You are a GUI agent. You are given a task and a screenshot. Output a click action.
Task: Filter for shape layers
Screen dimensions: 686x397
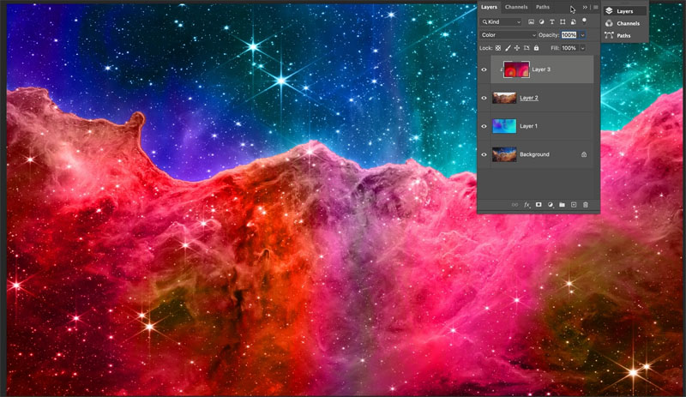click(563, 22)
